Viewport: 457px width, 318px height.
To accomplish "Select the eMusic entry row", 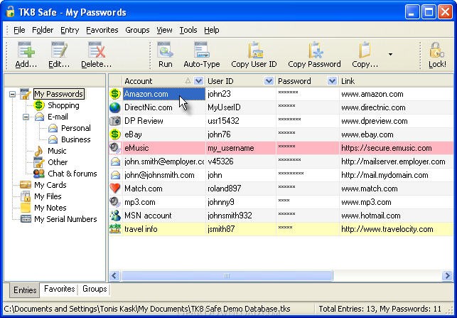I will pyautogui.click(x=281, y=148).
